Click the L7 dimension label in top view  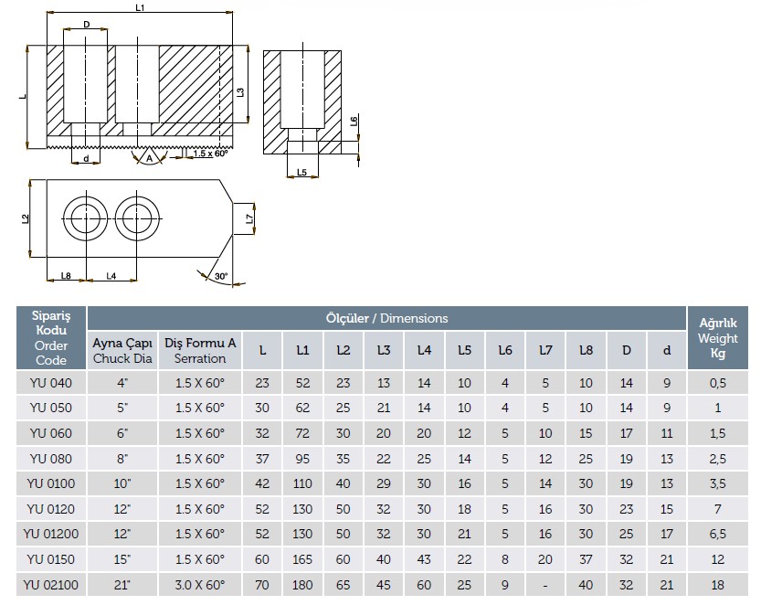pos(249,218)
